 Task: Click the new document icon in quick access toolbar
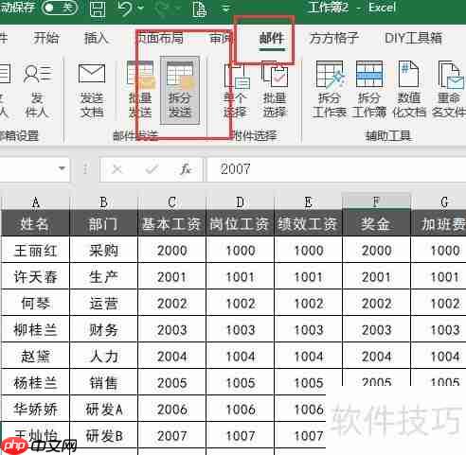click(200, 9)
